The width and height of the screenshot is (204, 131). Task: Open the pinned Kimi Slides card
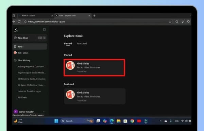pos(95,67)
